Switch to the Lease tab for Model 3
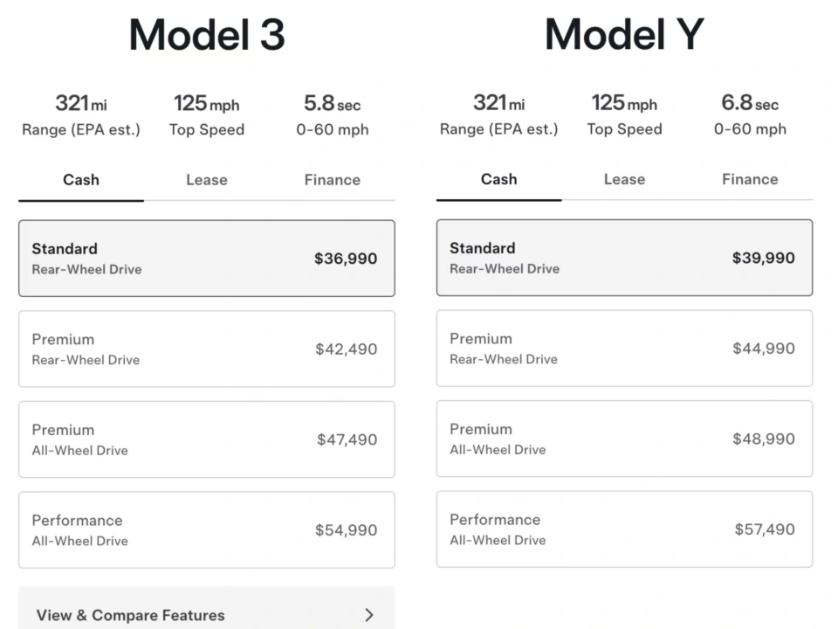838x629 pixels. [x=206, y=179]
